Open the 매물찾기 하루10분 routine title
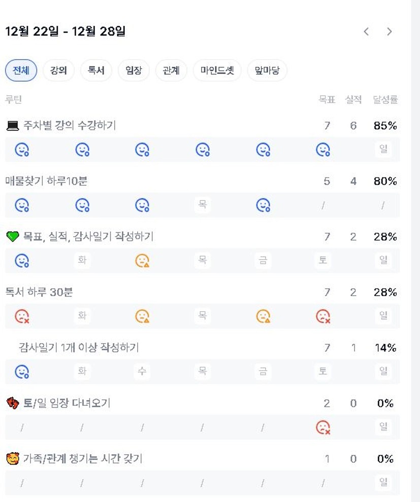 46,181
